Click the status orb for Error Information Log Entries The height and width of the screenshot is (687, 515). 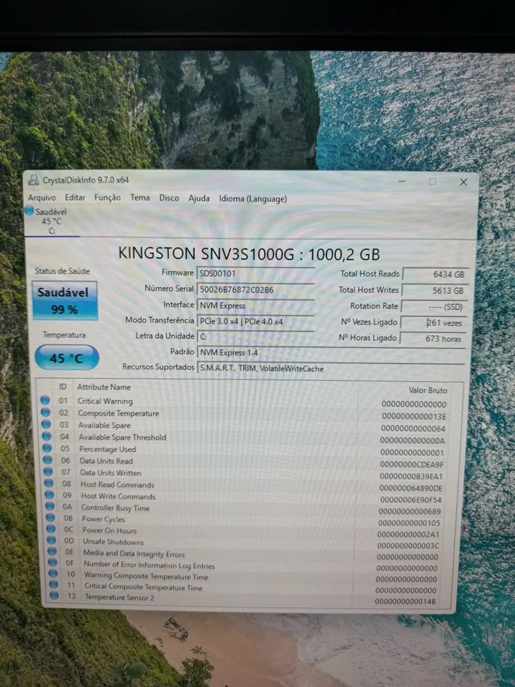(53, 562)
